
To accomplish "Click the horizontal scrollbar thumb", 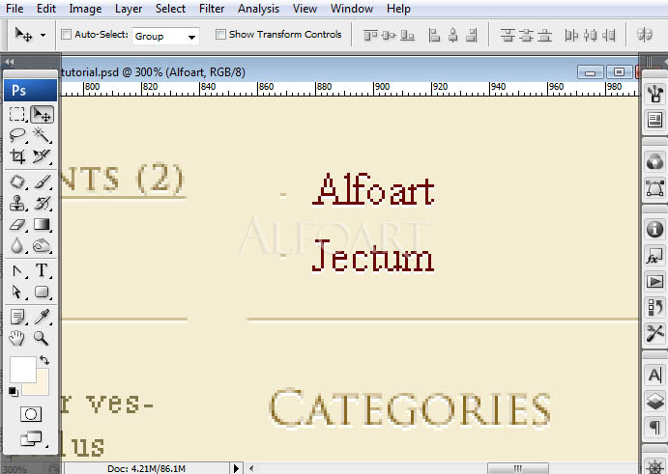I will pyautogui.click(x=517, y=468).
